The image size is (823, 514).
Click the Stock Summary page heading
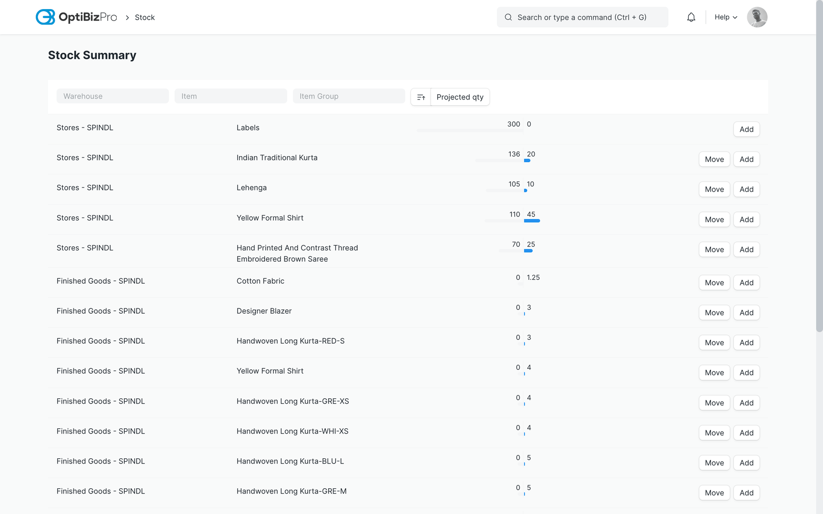[91, 55]
